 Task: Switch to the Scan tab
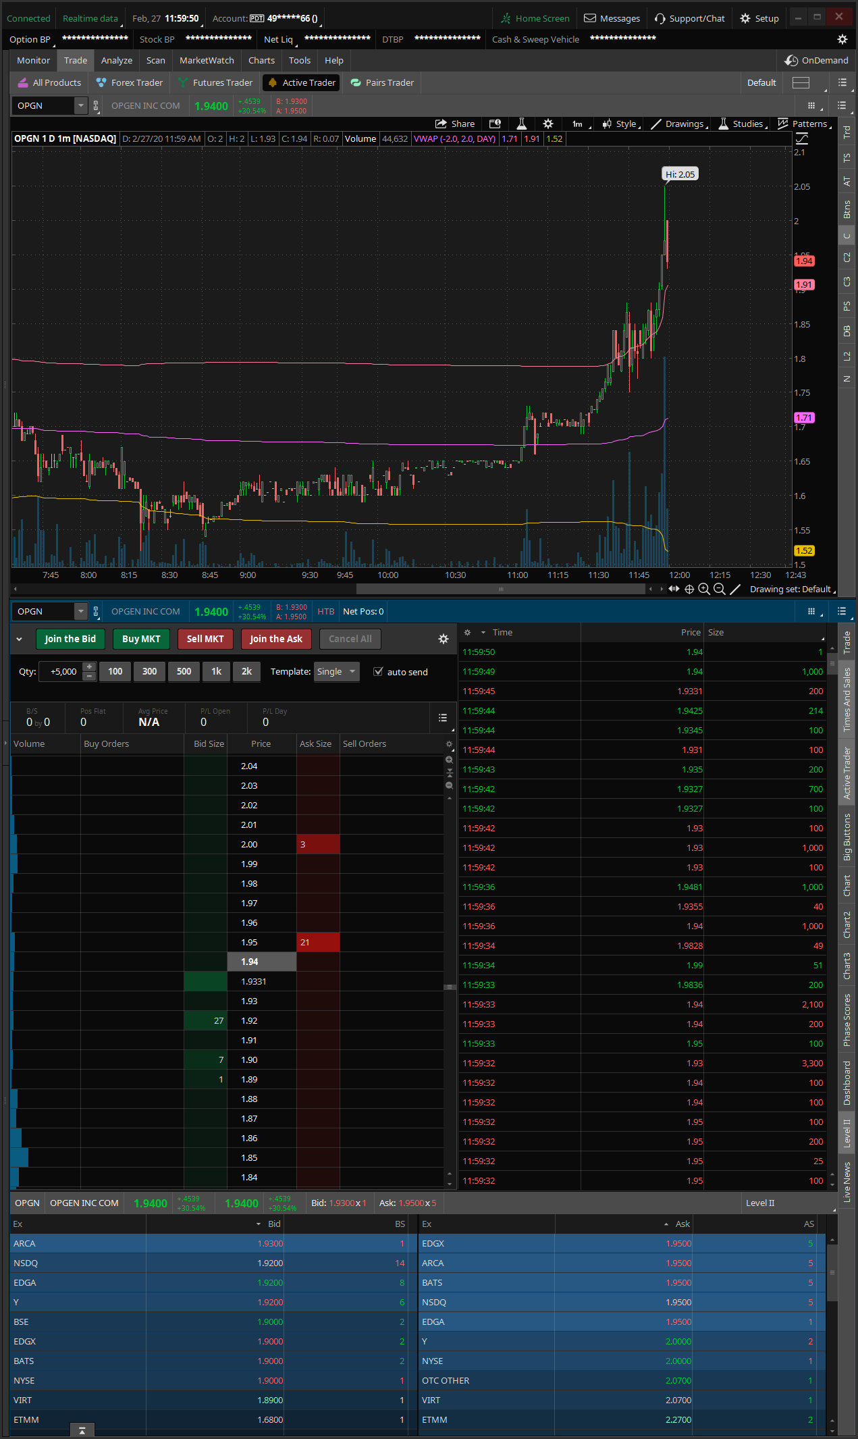point(156,60)
